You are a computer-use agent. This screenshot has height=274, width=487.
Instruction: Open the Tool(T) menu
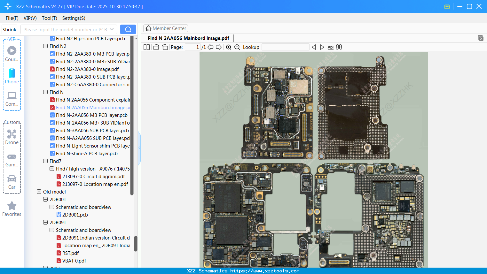point(49,18)
